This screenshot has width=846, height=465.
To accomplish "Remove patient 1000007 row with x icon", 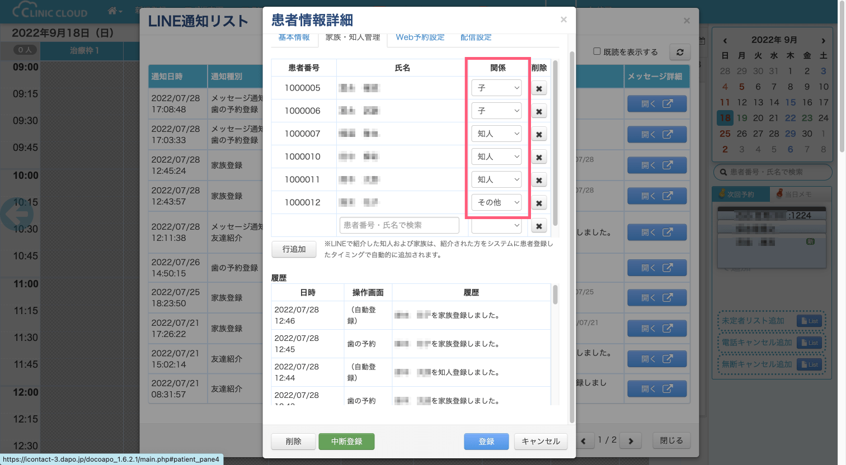I will click(539, 134).
